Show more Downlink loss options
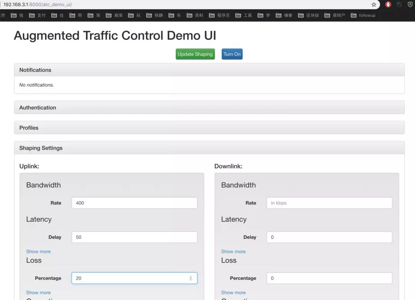 (234, 292)
